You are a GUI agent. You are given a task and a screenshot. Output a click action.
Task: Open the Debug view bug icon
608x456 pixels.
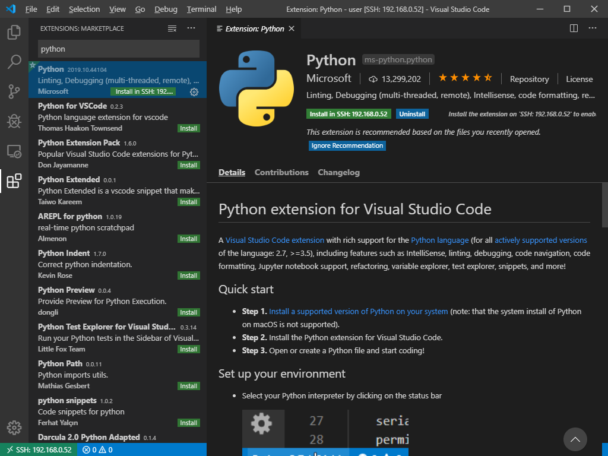[x=14, y=121]
